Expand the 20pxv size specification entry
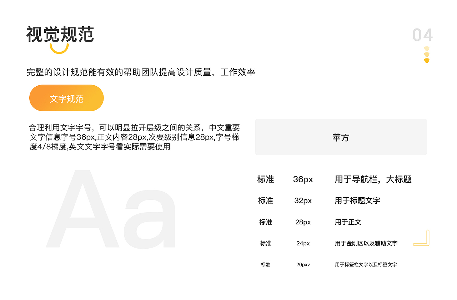This screenshot has width=457, height=300. (303, 264)
